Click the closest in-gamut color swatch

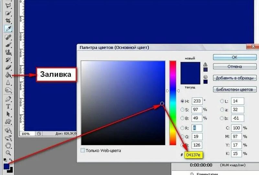pyautogui.click(x=205, y=70)
